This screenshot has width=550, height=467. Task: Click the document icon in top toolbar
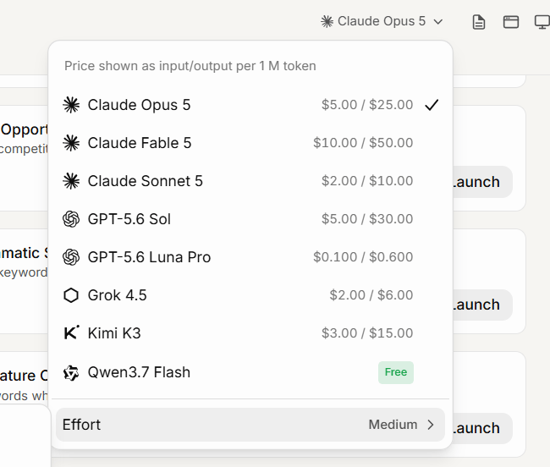point(479,22)
